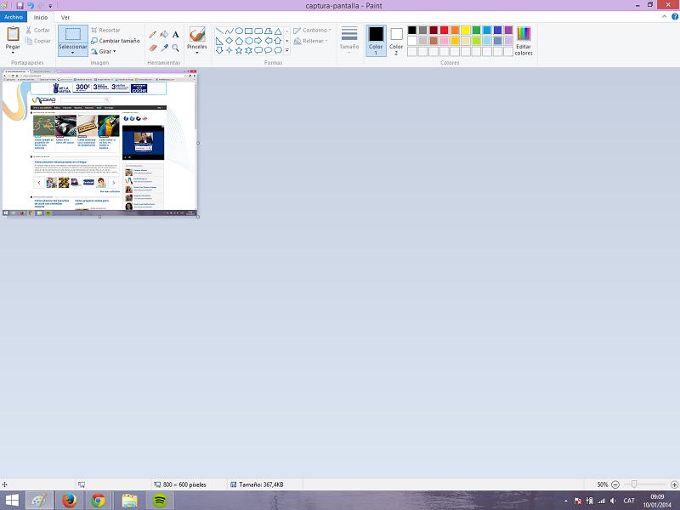Open Paint Help question mark icon

pyautogui.click(x=674, y=17)
